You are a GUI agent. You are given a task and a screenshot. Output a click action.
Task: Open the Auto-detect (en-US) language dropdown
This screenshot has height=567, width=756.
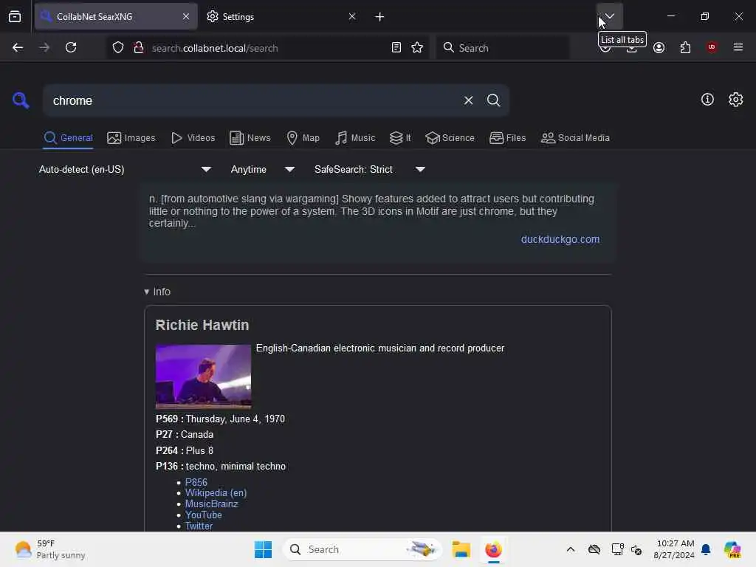click(x=125, y=169)
